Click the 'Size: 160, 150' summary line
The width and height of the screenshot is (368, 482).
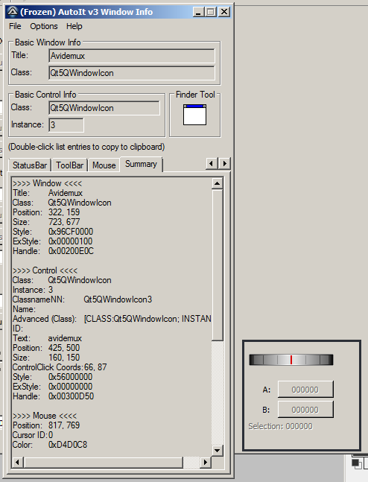(x=46, y=358)
